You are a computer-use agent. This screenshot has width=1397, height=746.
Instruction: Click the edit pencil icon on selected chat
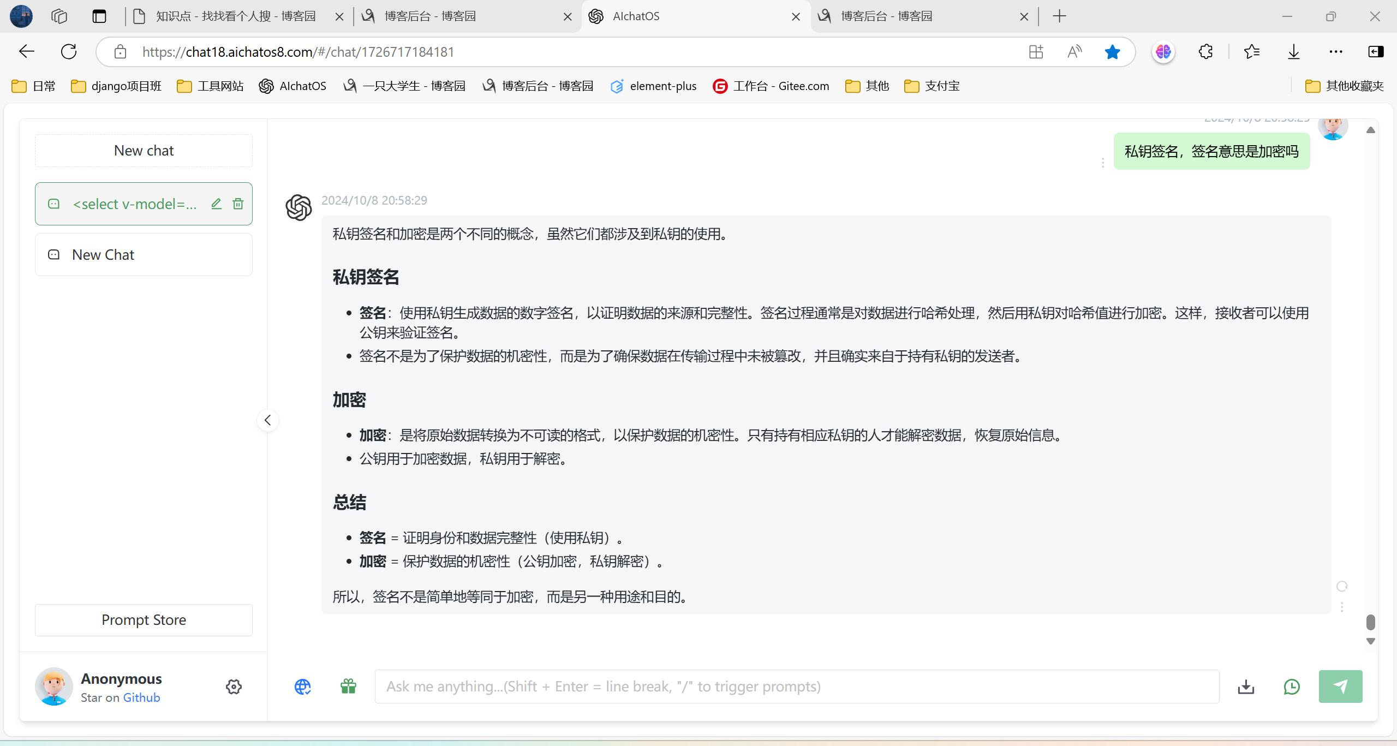coord(216,204)
